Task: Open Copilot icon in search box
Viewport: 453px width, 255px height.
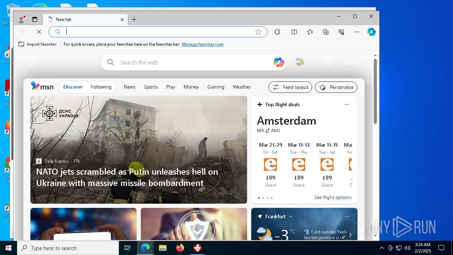Action: click(x=279, y=62)
